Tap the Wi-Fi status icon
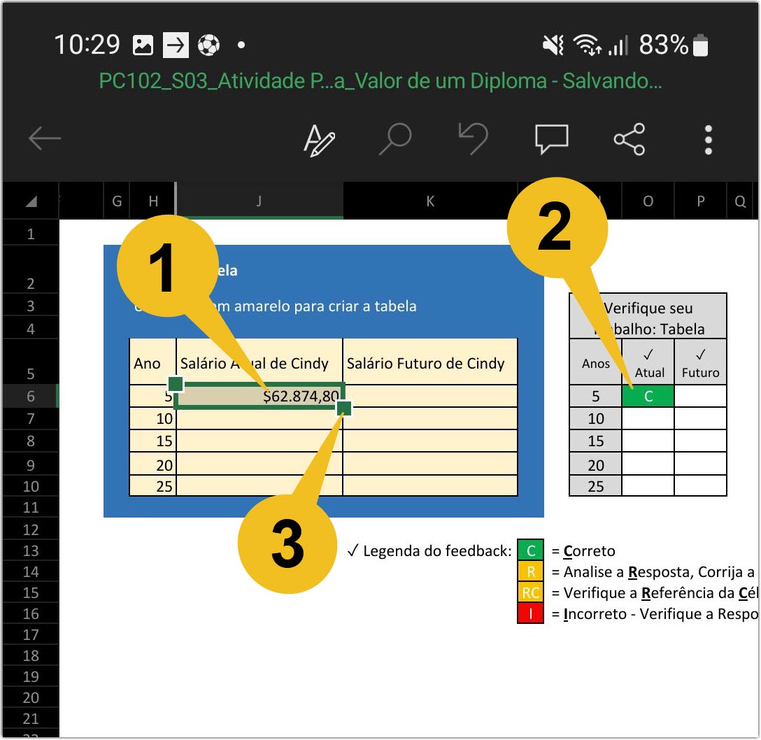The image size is (761, 740). point(588,45)
